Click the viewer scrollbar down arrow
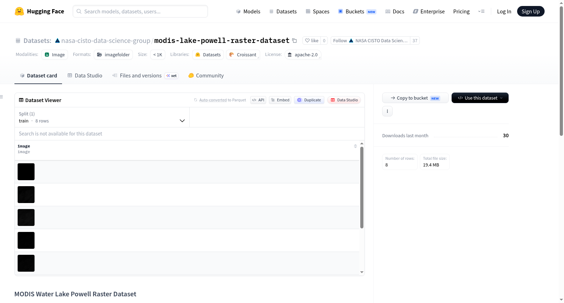 [362, 272]
